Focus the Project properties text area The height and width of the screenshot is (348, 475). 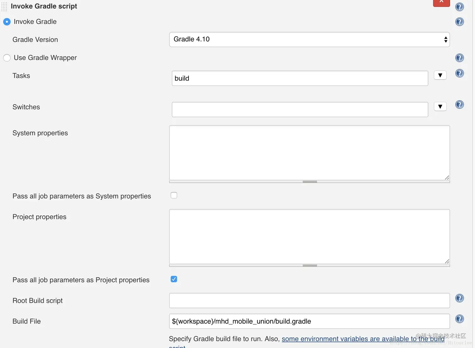tap(309, 237)
